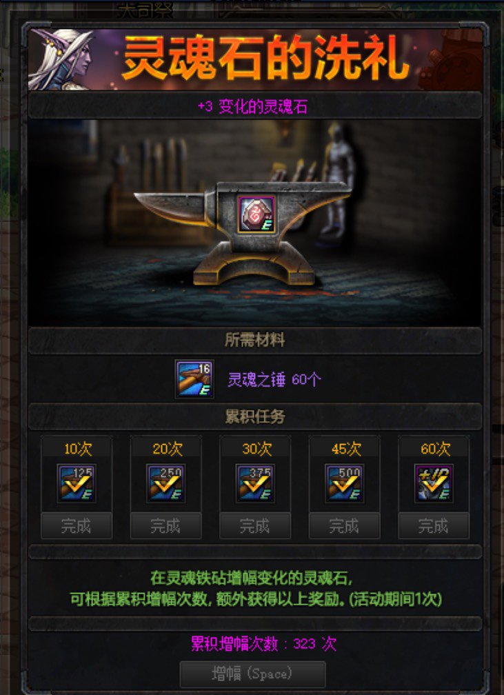Click the 累积任务 section header
The image size is (504, 695).
click(x=255, y=416)
